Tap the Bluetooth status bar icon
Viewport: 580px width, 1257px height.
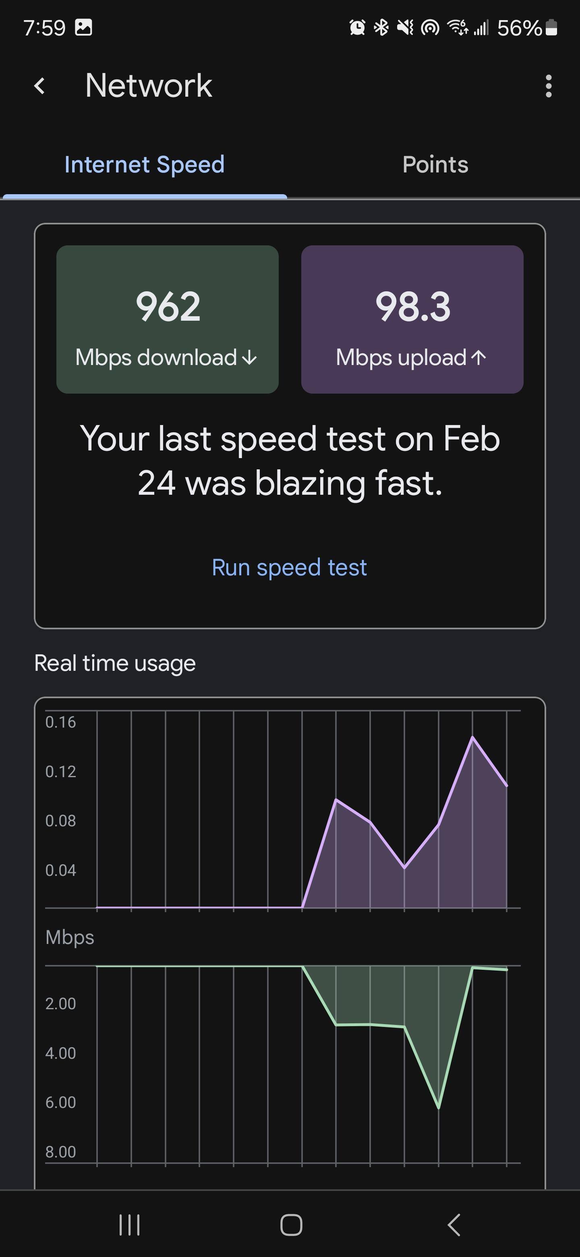click(x=381, y=28)
